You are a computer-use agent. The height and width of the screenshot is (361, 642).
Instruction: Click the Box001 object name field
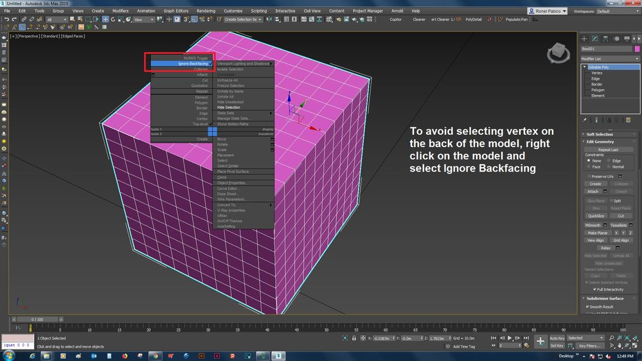(607, 49)
